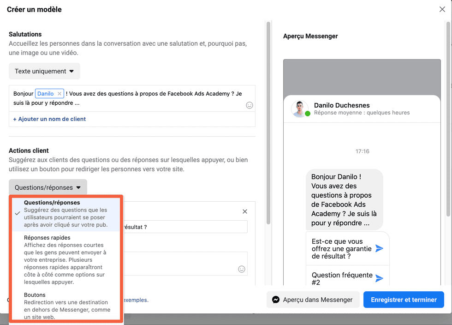452x325 pixels.
Task: Click the form panel vertical scrollbar
Action: pos(268,123)
